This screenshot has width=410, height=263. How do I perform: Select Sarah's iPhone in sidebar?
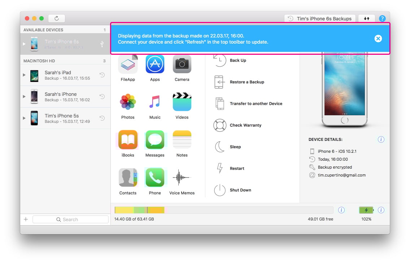point(65,97)
